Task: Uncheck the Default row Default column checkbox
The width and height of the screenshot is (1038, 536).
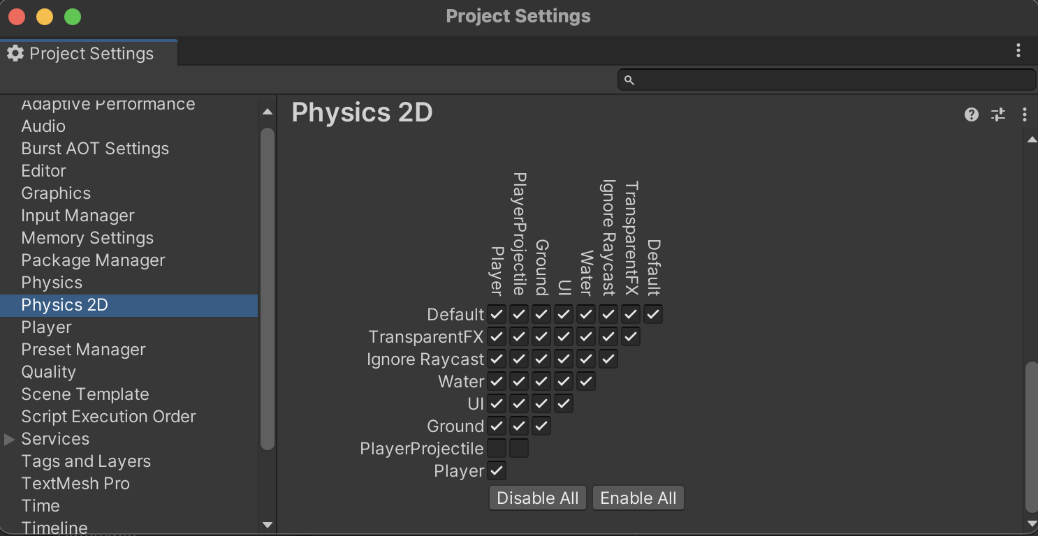Action: [653, 314]
